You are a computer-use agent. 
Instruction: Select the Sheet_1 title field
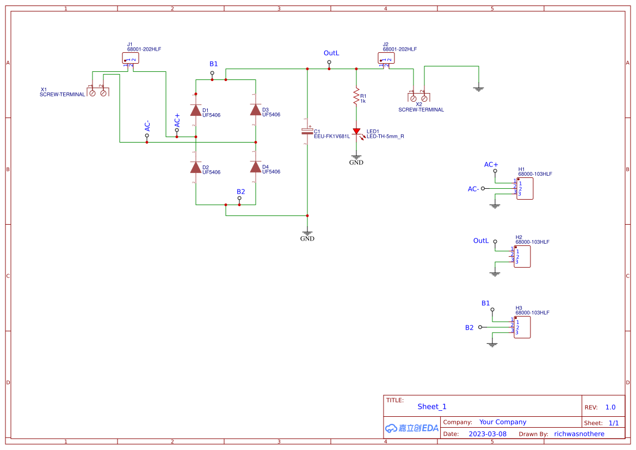tap(431, 406)
